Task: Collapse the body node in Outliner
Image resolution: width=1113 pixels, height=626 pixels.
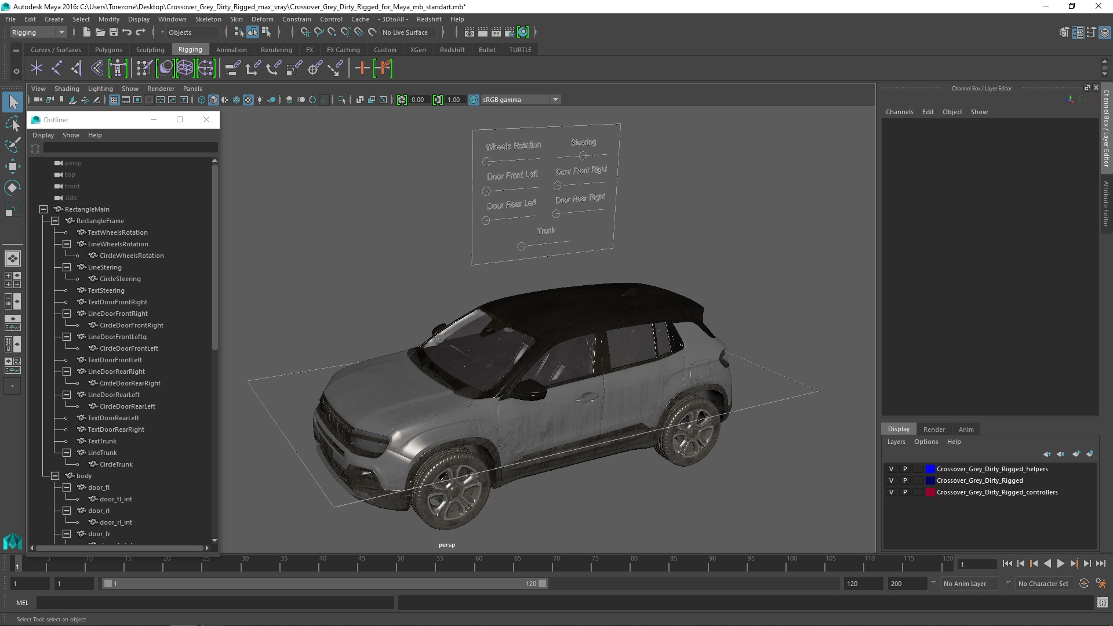Action: pos(55,476)
